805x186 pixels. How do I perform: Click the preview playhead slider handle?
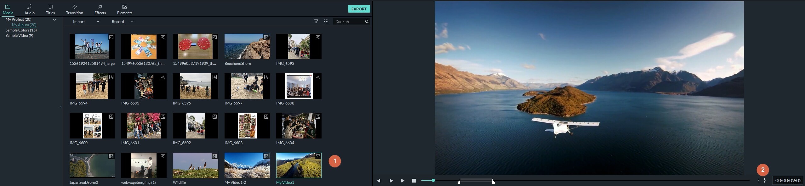coord(433,180)
